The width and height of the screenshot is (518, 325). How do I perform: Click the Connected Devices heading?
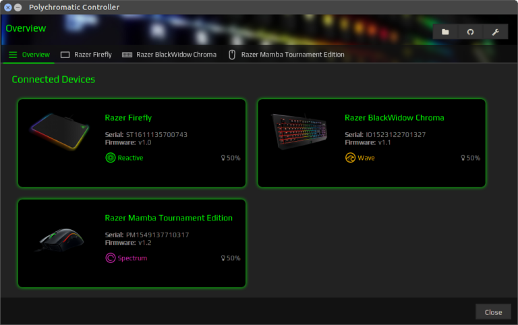click(x=53, y=80)
